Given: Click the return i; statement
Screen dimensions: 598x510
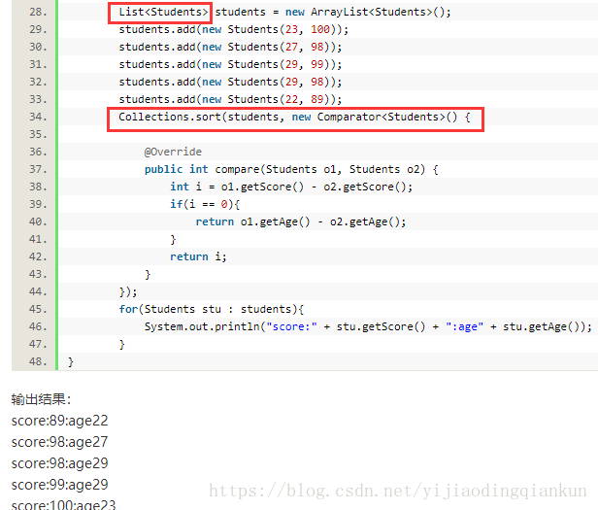Looking at the screenshot, I should tap(198, 256).
